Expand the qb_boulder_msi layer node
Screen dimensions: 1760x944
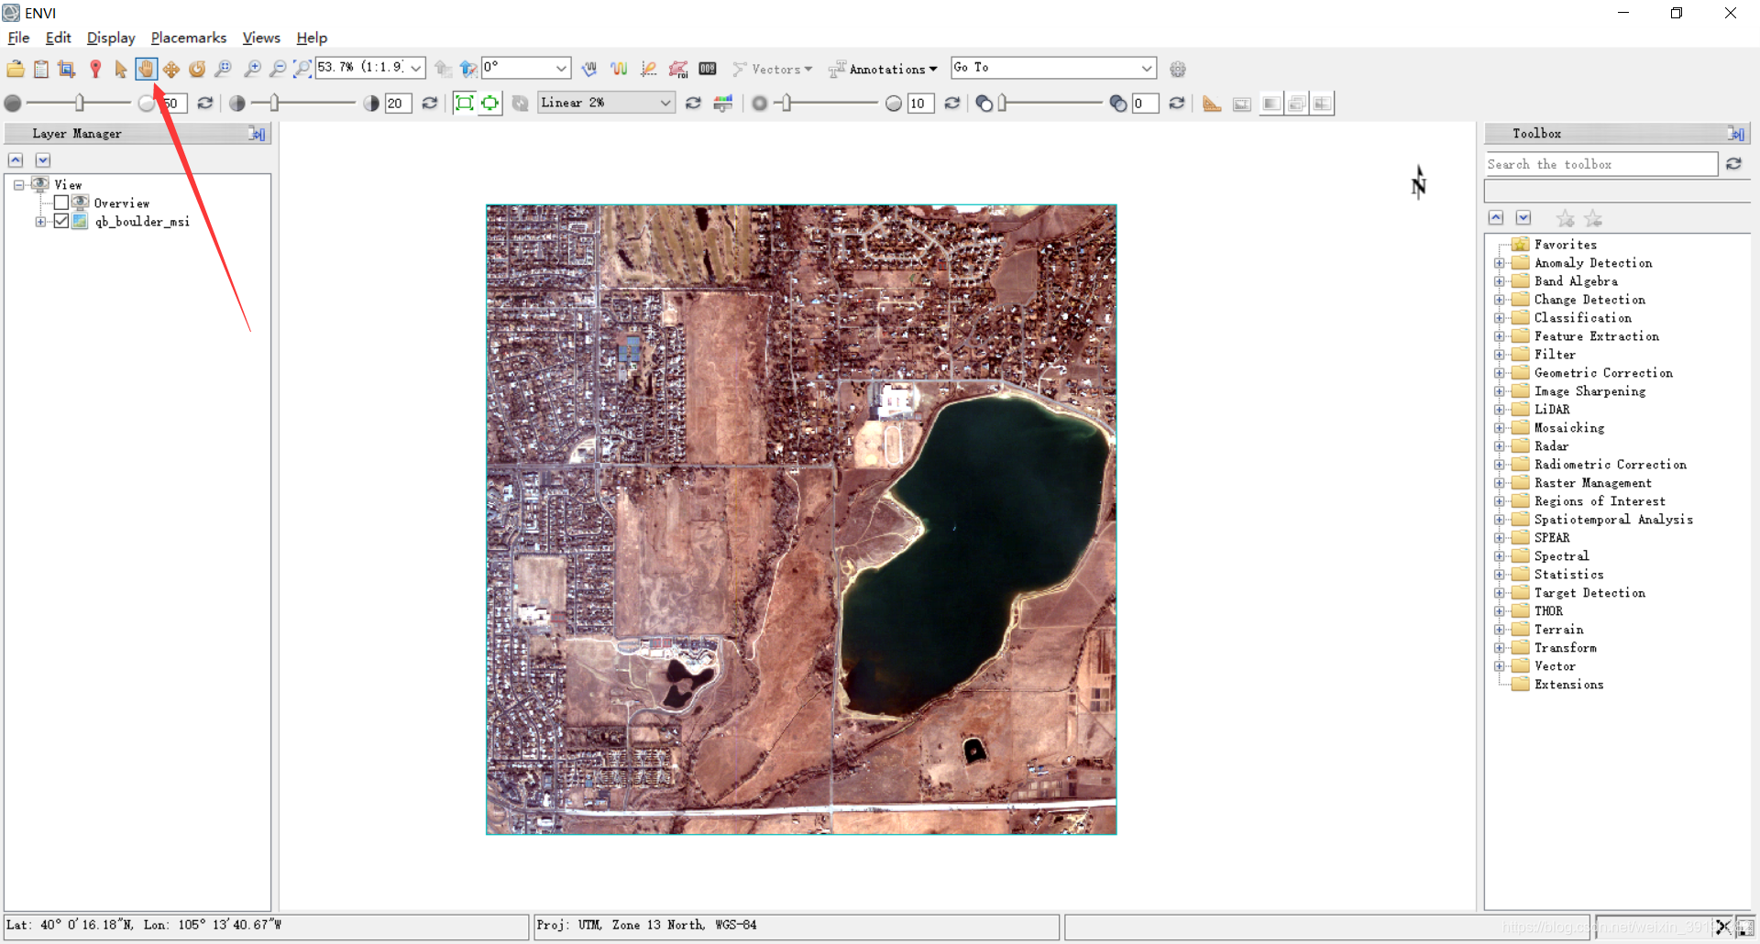pos(40,222)
